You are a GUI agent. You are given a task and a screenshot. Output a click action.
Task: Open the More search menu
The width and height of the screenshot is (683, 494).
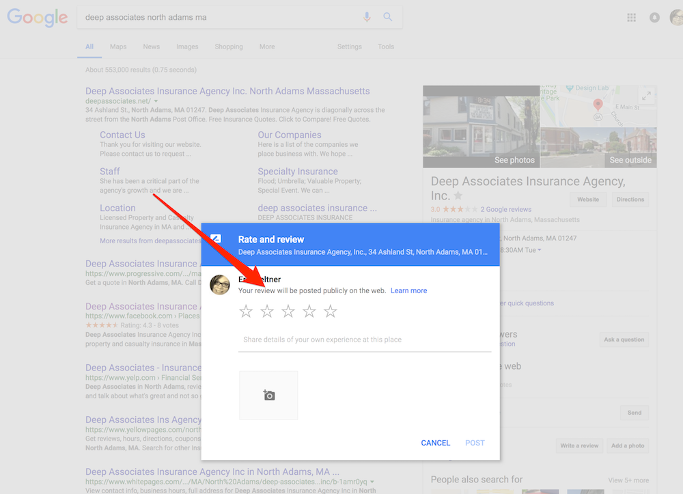[267, 46]
